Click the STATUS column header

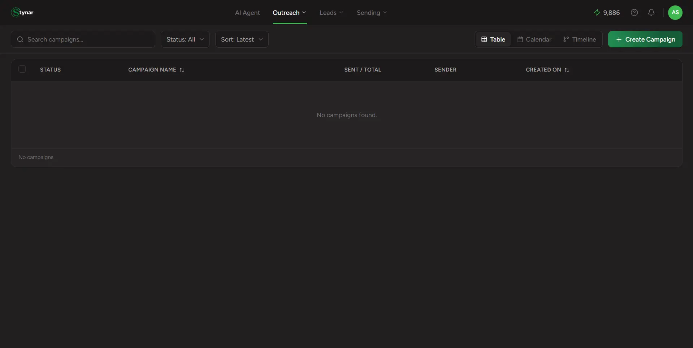pyautogui.click(x=50, y=70)
